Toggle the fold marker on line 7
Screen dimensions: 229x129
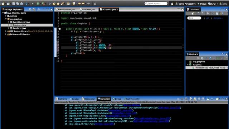tap(60, 29)
